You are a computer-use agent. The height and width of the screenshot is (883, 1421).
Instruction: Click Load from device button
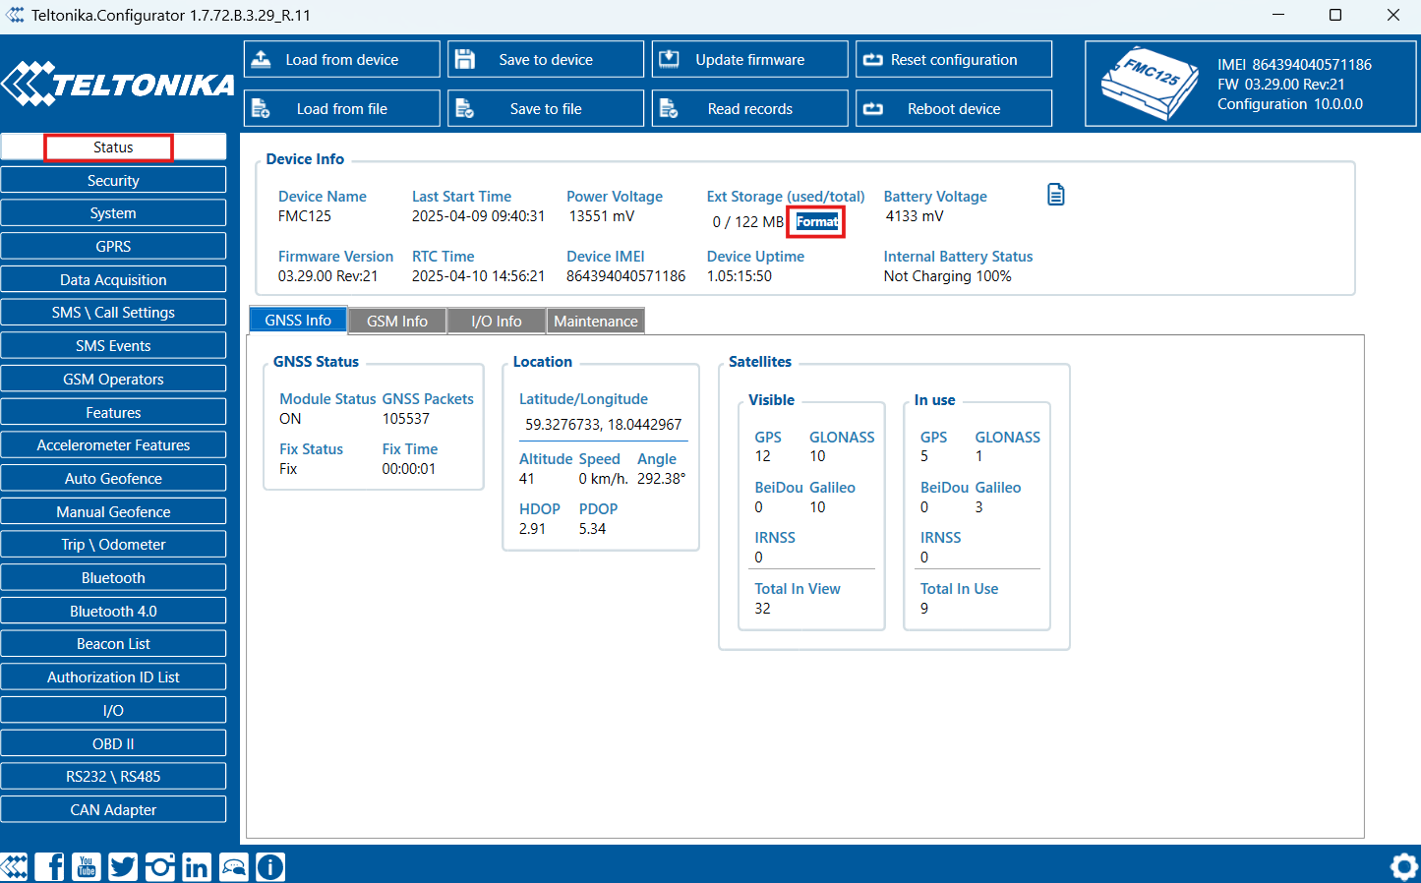(342, 59)
